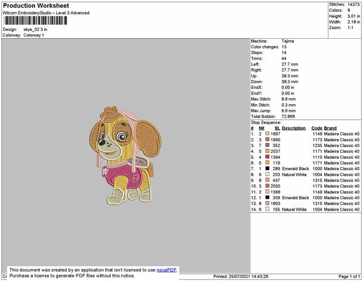Select the Stops value 14
The width and height of the screenshot is (363, 281).
click(284, 53)
